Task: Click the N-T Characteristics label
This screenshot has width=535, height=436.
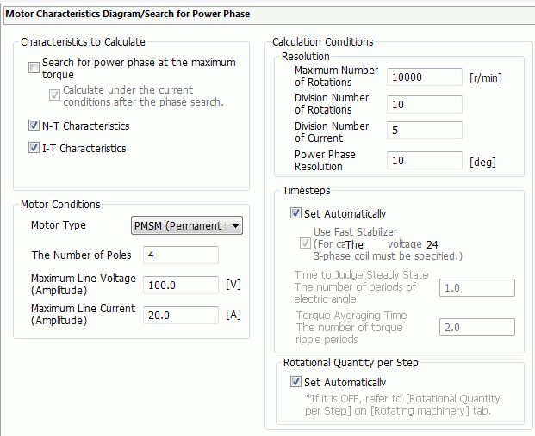Action: point(85,126)
